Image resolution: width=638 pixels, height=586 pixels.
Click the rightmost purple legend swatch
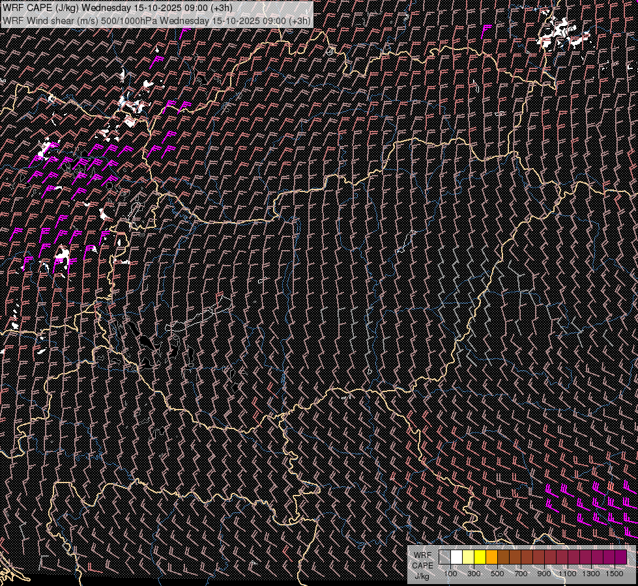pos(620,557)
